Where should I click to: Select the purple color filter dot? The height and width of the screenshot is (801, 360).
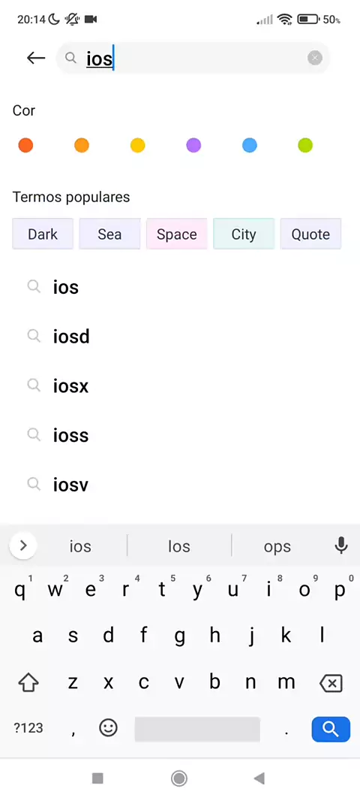(193, 146)
